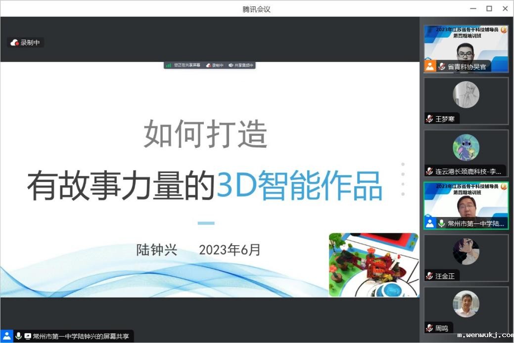Click the blue host icon at bottom-left corner
514x343 pixels.
[6, 336]
